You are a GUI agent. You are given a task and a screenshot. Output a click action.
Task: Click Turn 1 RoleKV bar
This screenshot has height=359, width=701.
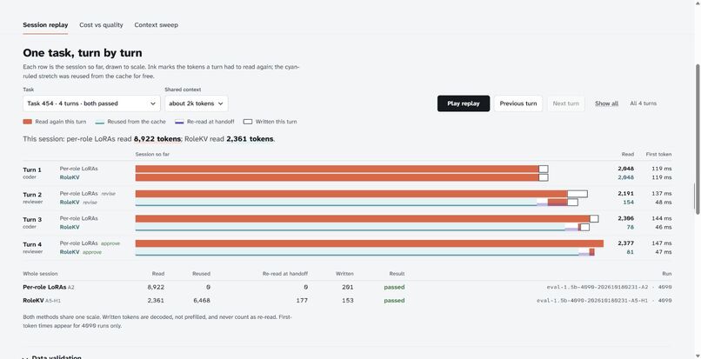coord(342,177)
